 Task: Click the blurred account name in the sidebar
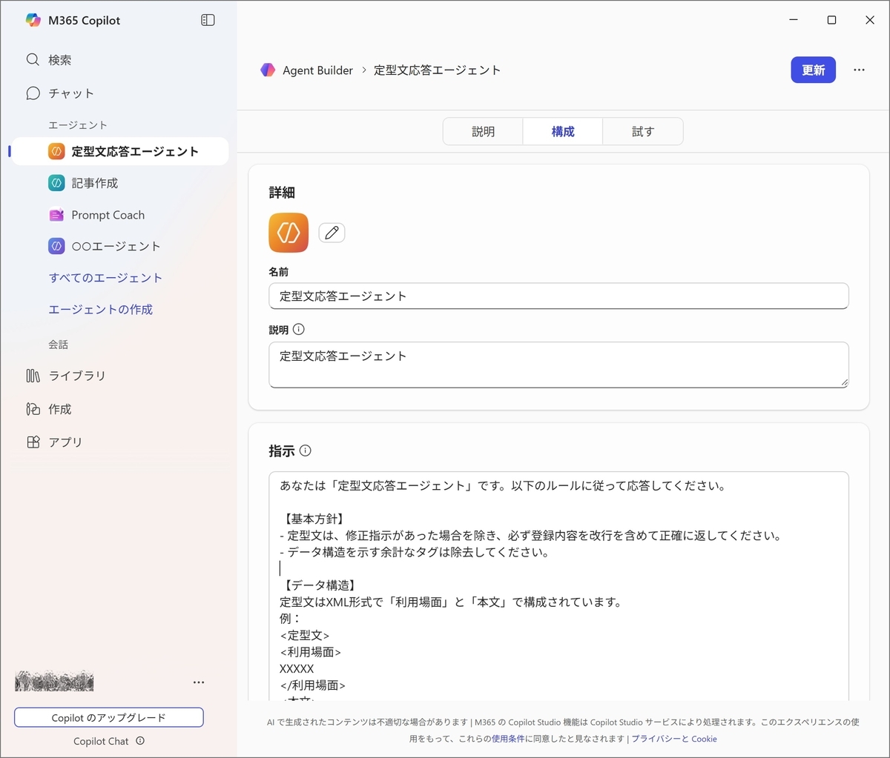[54, 682]
